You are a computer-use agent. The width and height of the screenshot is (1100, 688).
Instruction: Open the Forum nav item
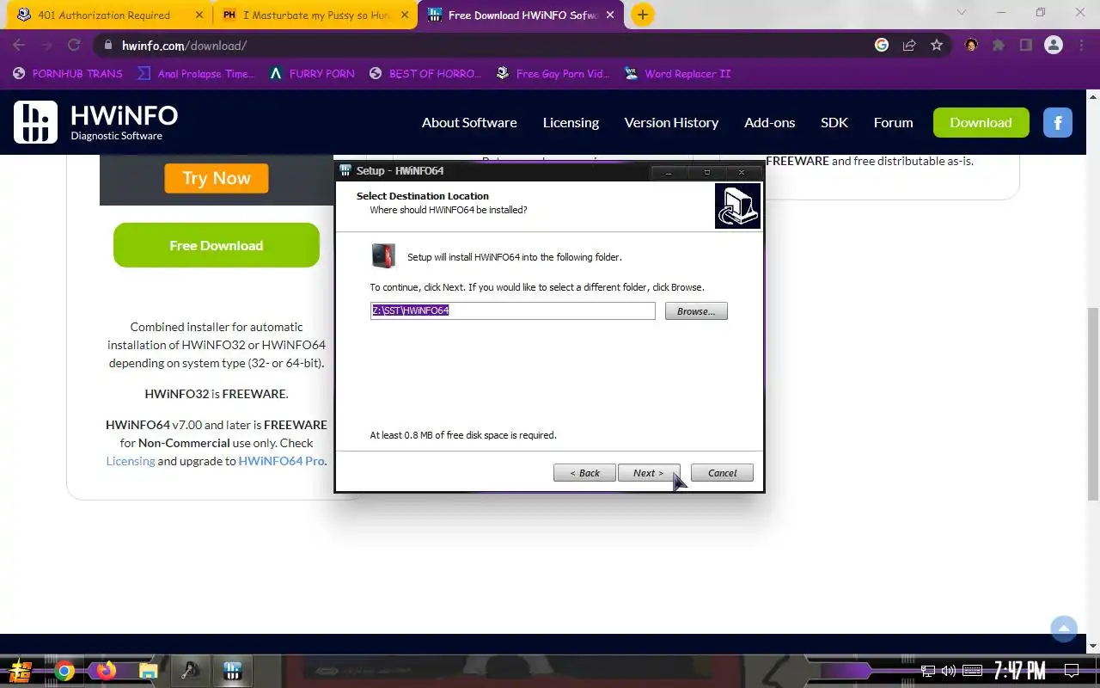pyautogui.click(x=893, y=122)
